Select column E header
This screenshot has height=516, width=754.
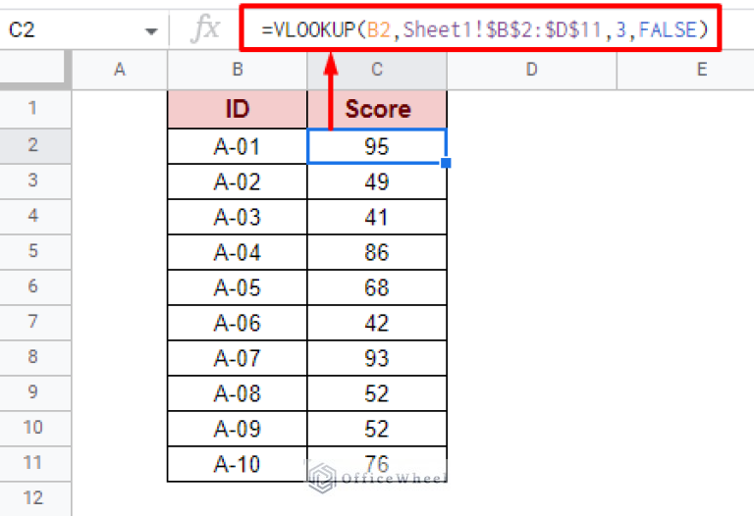[701, 70]
